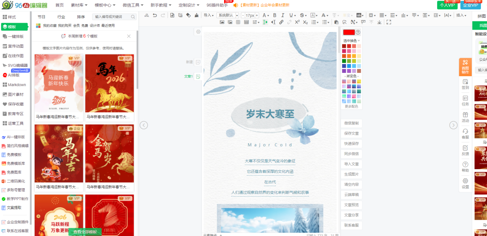Screen dimensions: 487x236
Task: Toggle superscript formatting
Action: (297, 22)
